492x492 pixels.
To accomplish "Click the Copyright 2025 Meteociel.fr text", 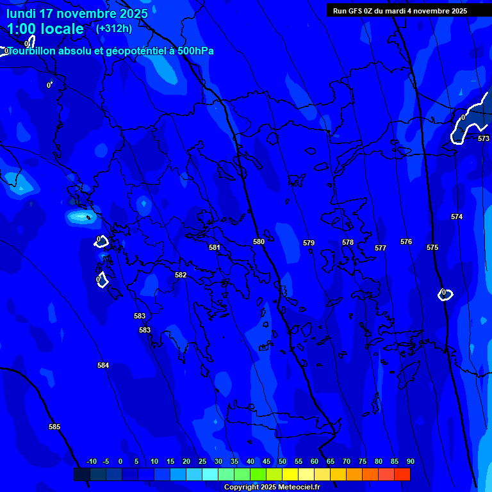I will click(x=272, y=488).
